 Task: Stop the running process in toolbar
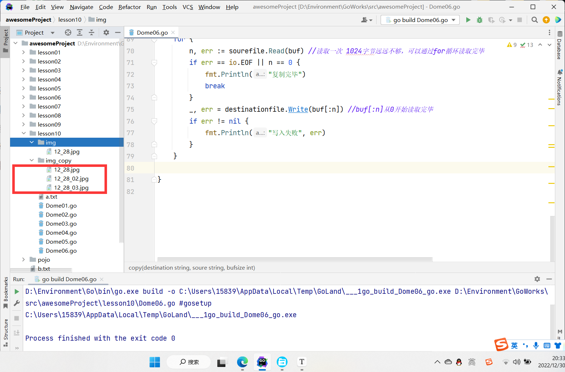[520, 20]
